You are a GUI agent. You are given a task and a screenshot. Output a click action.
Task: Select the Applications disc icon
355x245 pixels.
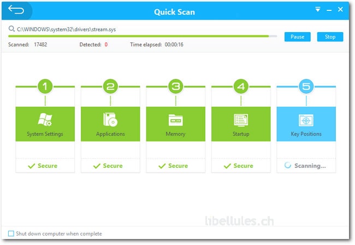click(x=110, y=119)
